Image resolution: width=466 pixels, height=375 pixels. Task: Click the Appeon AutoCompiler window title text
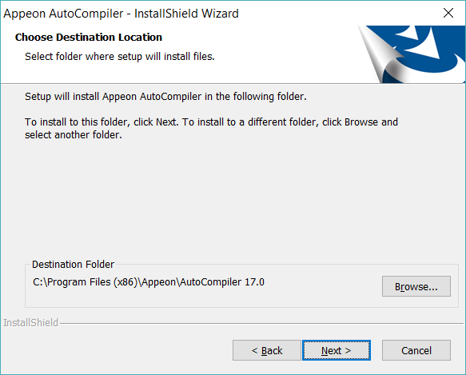click(x=121, y=14)
